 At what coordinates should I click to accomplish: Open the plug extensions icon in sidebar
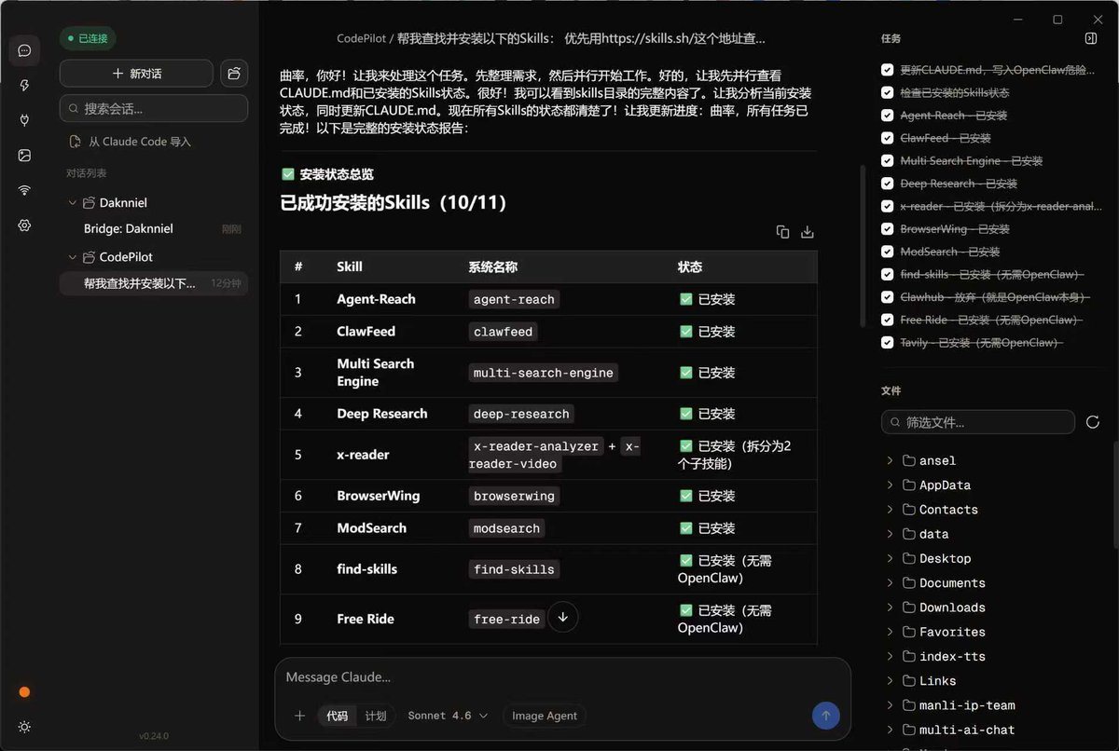(x=24, y=120)
